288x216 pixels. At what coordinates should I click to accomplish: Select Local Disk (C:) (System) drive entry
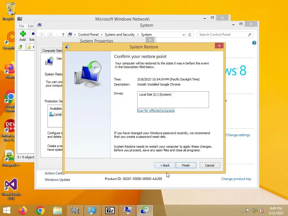(155, 94)
